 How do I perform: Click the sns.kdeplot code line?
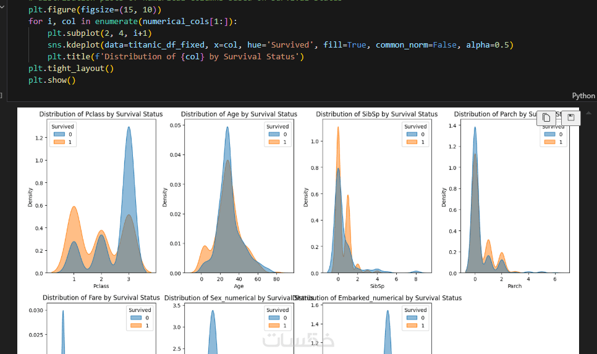[x=280, y=45]
